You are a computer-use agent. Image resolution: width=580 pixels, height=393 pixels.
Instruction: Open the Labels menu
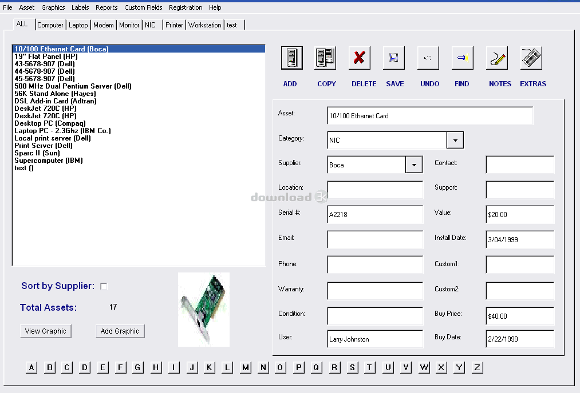click(80, 7)
